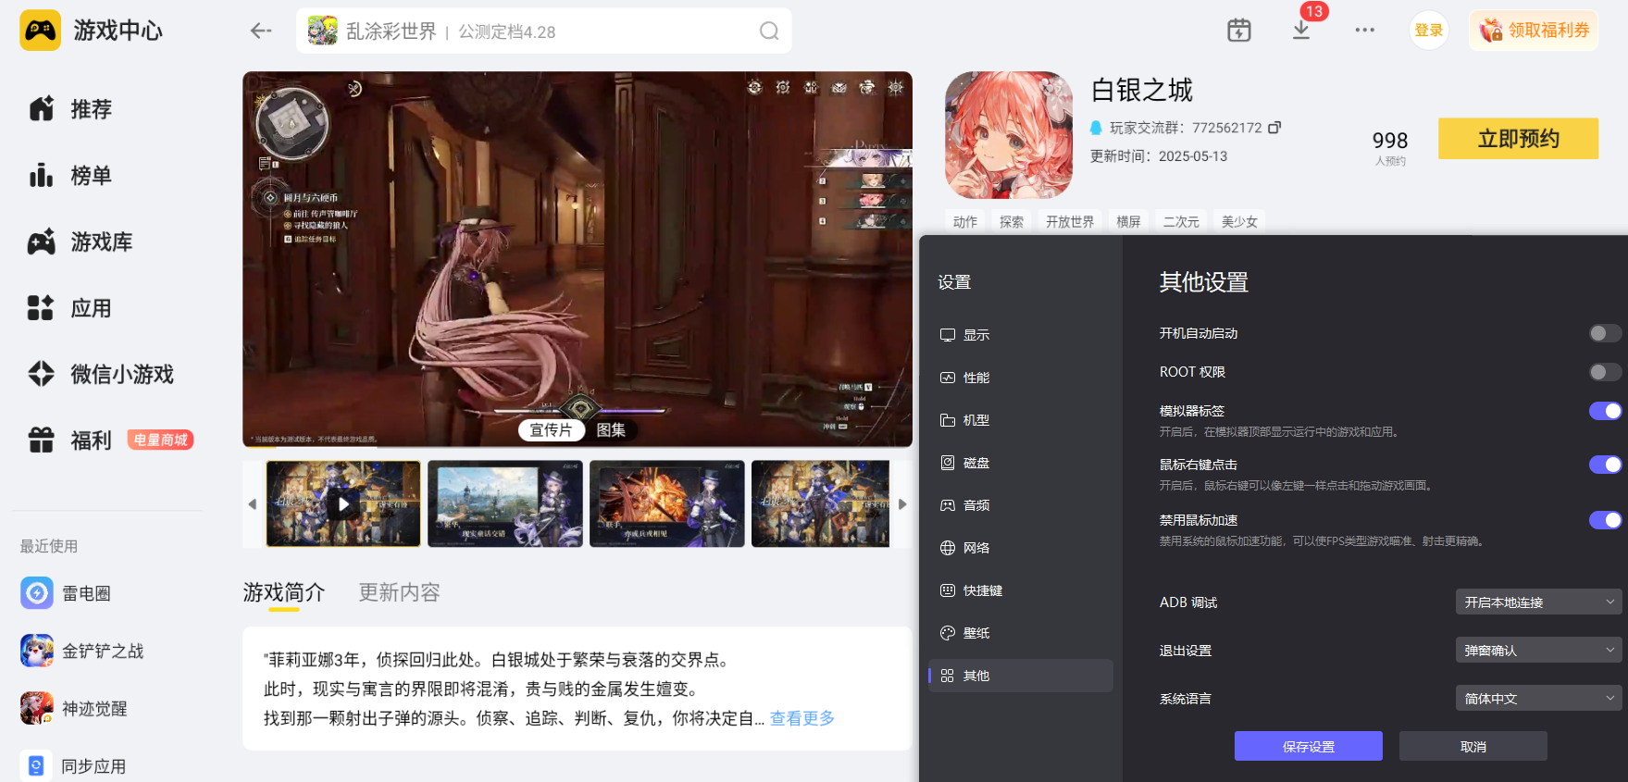
Task: Open the 音频 audio settings
Action: pos(1020,505)
